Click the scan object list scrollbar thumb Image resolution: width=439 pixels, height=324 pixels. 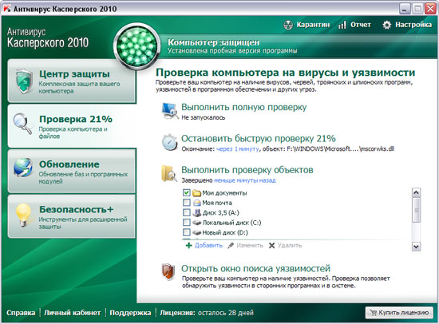click(416, 210)
